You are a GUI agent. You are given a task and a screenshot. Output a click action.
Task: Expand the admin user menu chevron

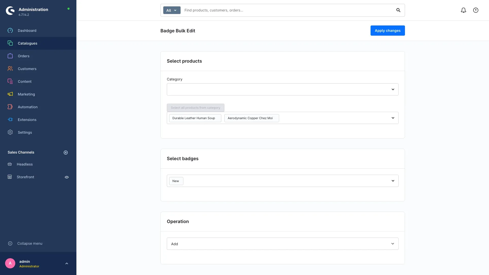point(67,264)
